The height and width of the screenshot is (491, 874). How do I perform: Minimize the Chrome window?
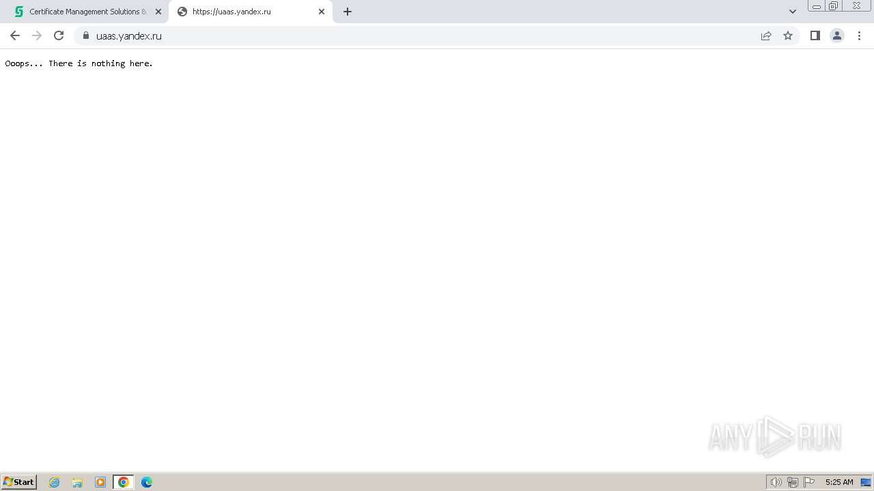pyautogui.click(x=817, y=6)
